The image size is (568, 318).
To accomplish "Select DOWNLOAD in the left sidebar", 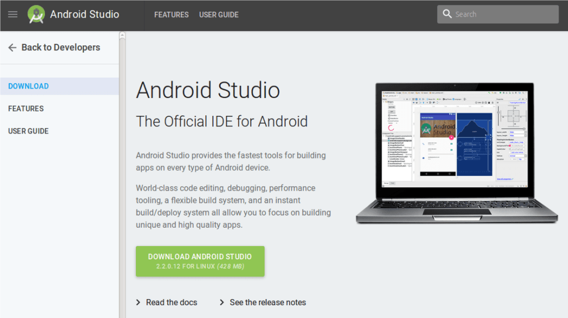I will coord(59,86).
